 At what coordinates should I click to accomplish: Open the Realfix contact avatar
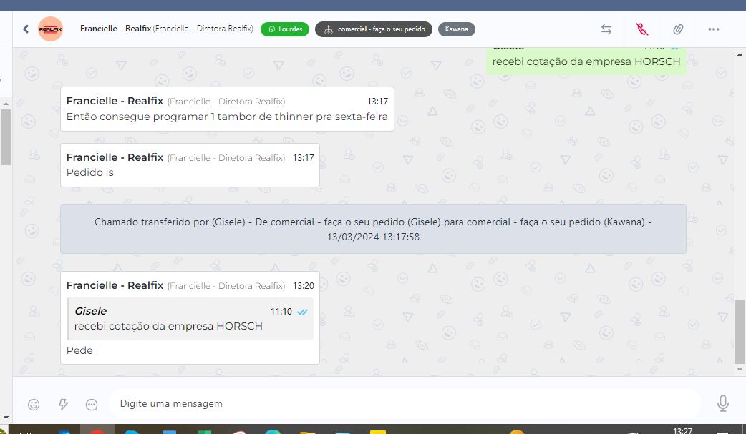(49, 29)
